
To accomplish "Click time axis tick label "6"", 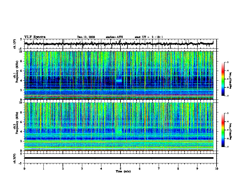I will click(140, 169).
